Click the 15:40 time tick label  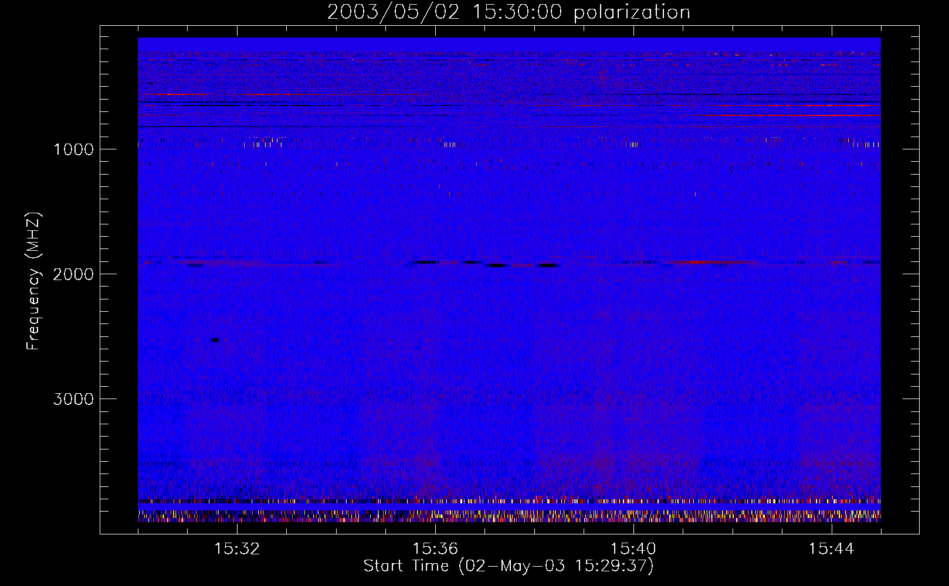tap(633, 549)
